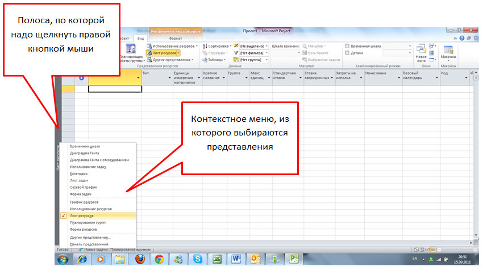Enable the Детали checkbox
Image resolution: width=487 pixels, height=267 pixels.
tap(347, 53)
